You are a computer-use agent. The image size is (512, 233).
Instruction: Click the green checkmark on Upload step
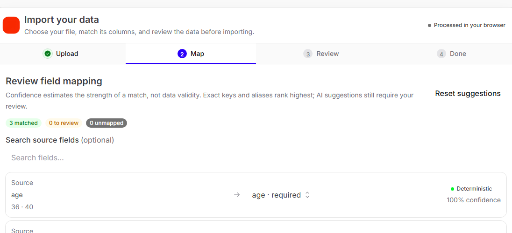coord(48,54)
